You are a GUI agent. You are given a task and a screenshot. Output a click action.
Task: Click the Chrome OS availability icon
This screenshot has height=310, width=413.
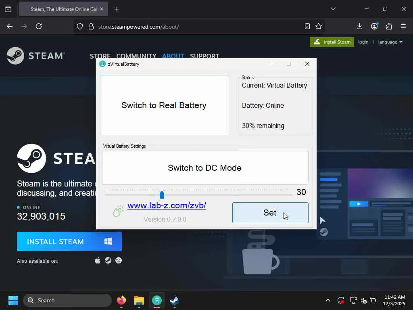[119, 260]
